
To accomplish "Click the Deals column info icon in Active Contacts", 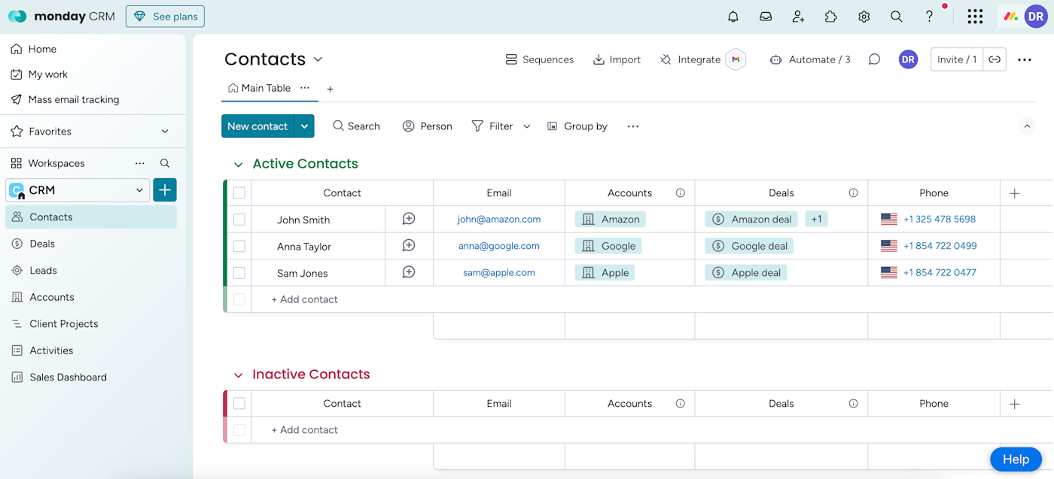I will [x=854, y=193].
